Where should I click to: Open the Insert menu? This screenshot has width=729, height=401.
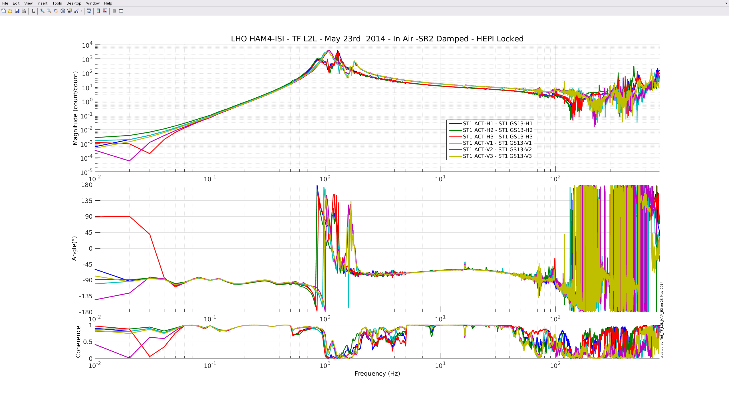tap(42, 3)
